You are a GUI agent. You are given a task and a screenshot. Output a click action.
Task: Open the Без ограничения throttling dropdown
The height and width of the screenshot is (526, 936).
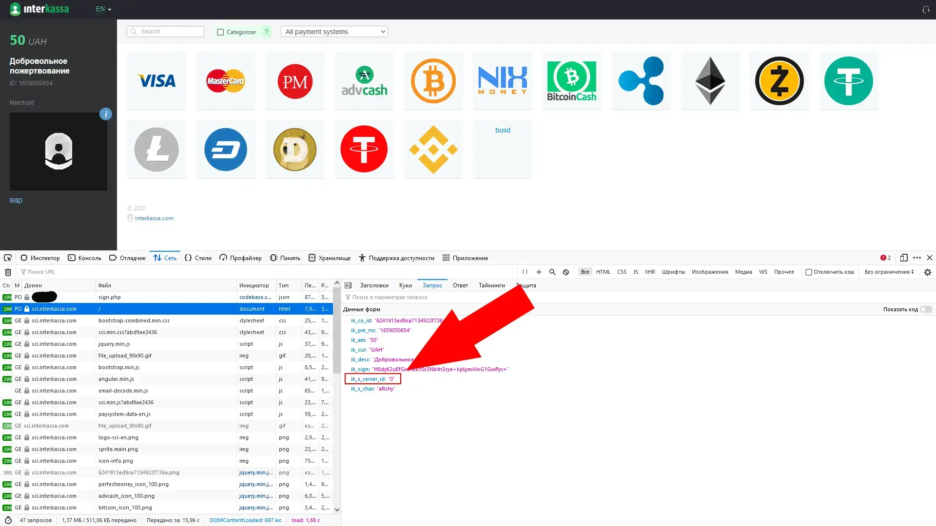click(889, 272)
